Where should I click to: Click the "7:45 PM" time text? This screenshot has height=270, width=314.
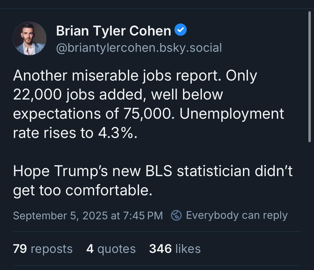[143, 216]
